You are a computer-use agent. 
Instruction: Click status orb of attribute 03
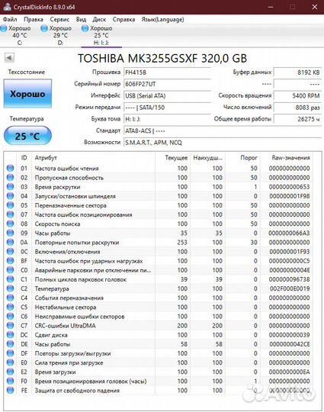pos(10,187)
